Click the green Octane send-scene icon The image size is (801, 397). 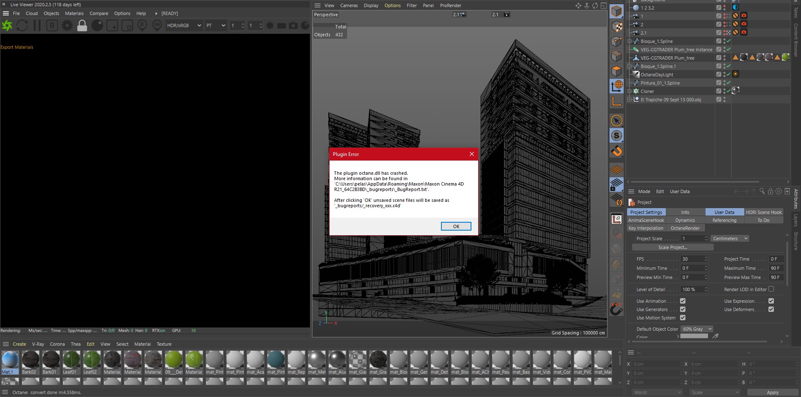(x=7, y=26)
